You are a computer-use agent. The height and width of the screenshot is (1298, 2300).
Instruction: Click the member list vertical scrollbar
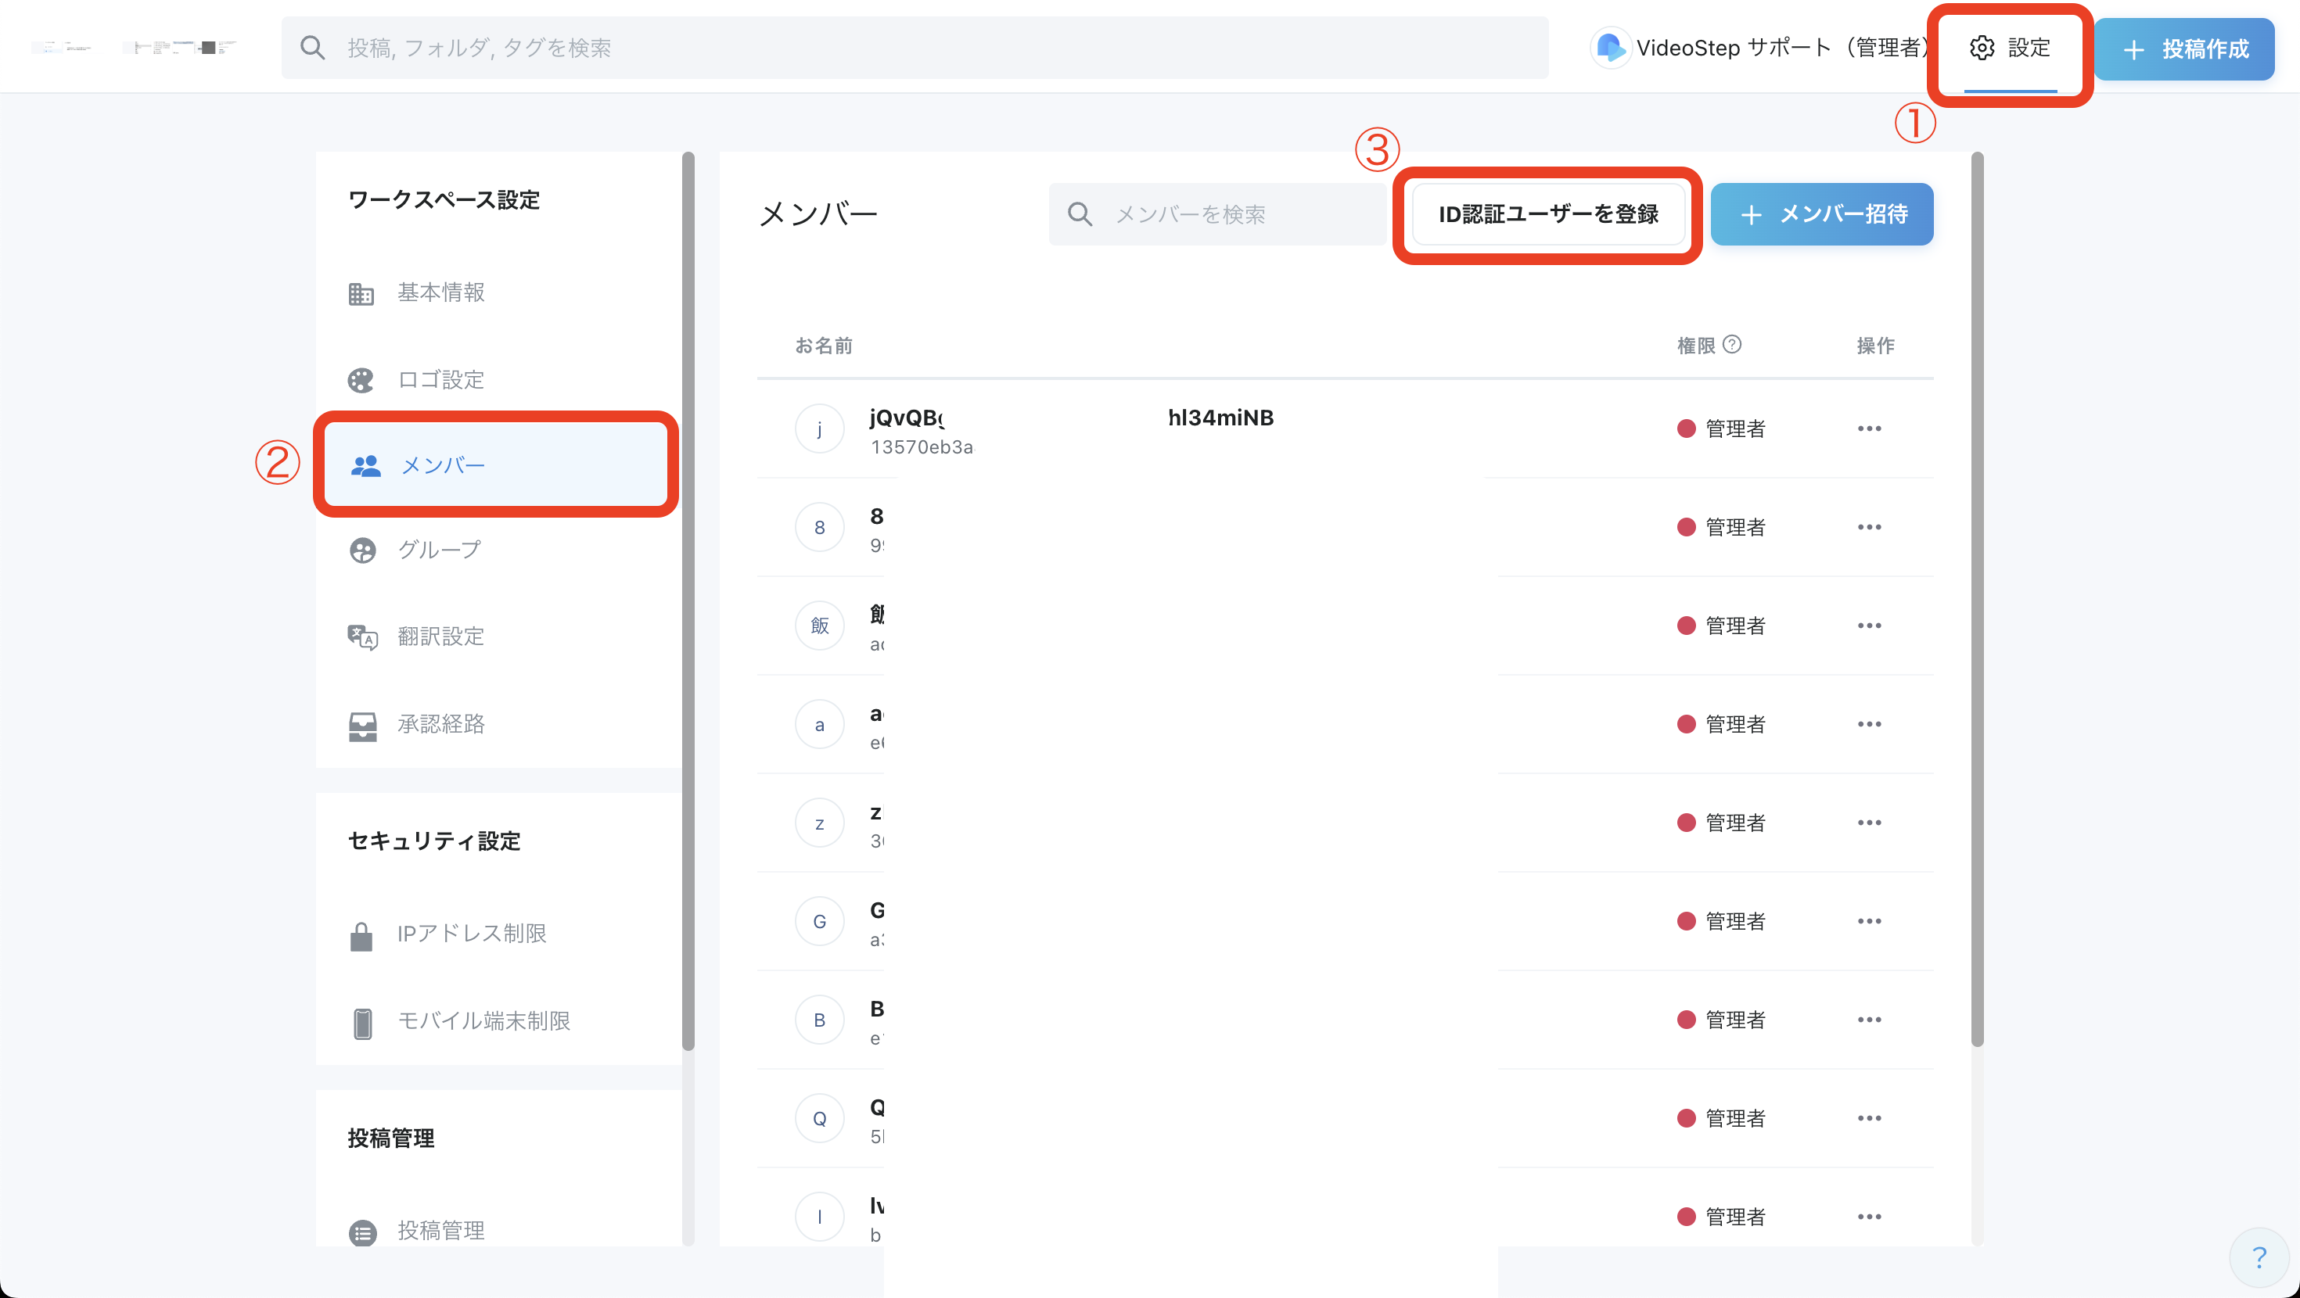[1977, 598]
